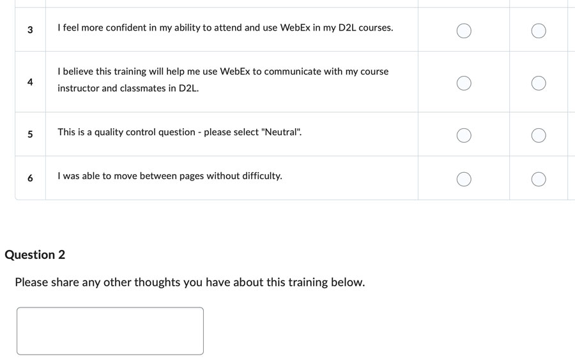
Task: Click the 'instructor and classmates in D2L.' line
Action: (128, 88)
